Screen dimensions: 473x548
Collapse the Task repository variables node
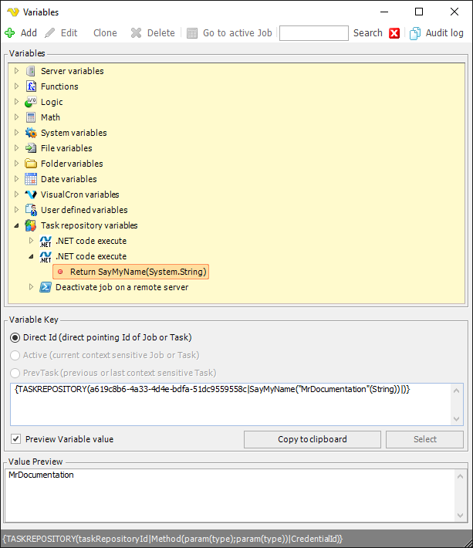tap(17, 225)
